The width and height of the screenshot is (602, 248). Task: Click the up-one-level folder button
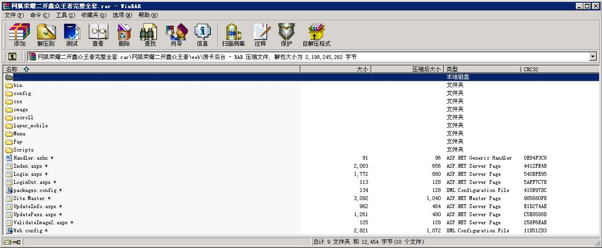pyautogui.click(x=12, y=57)
